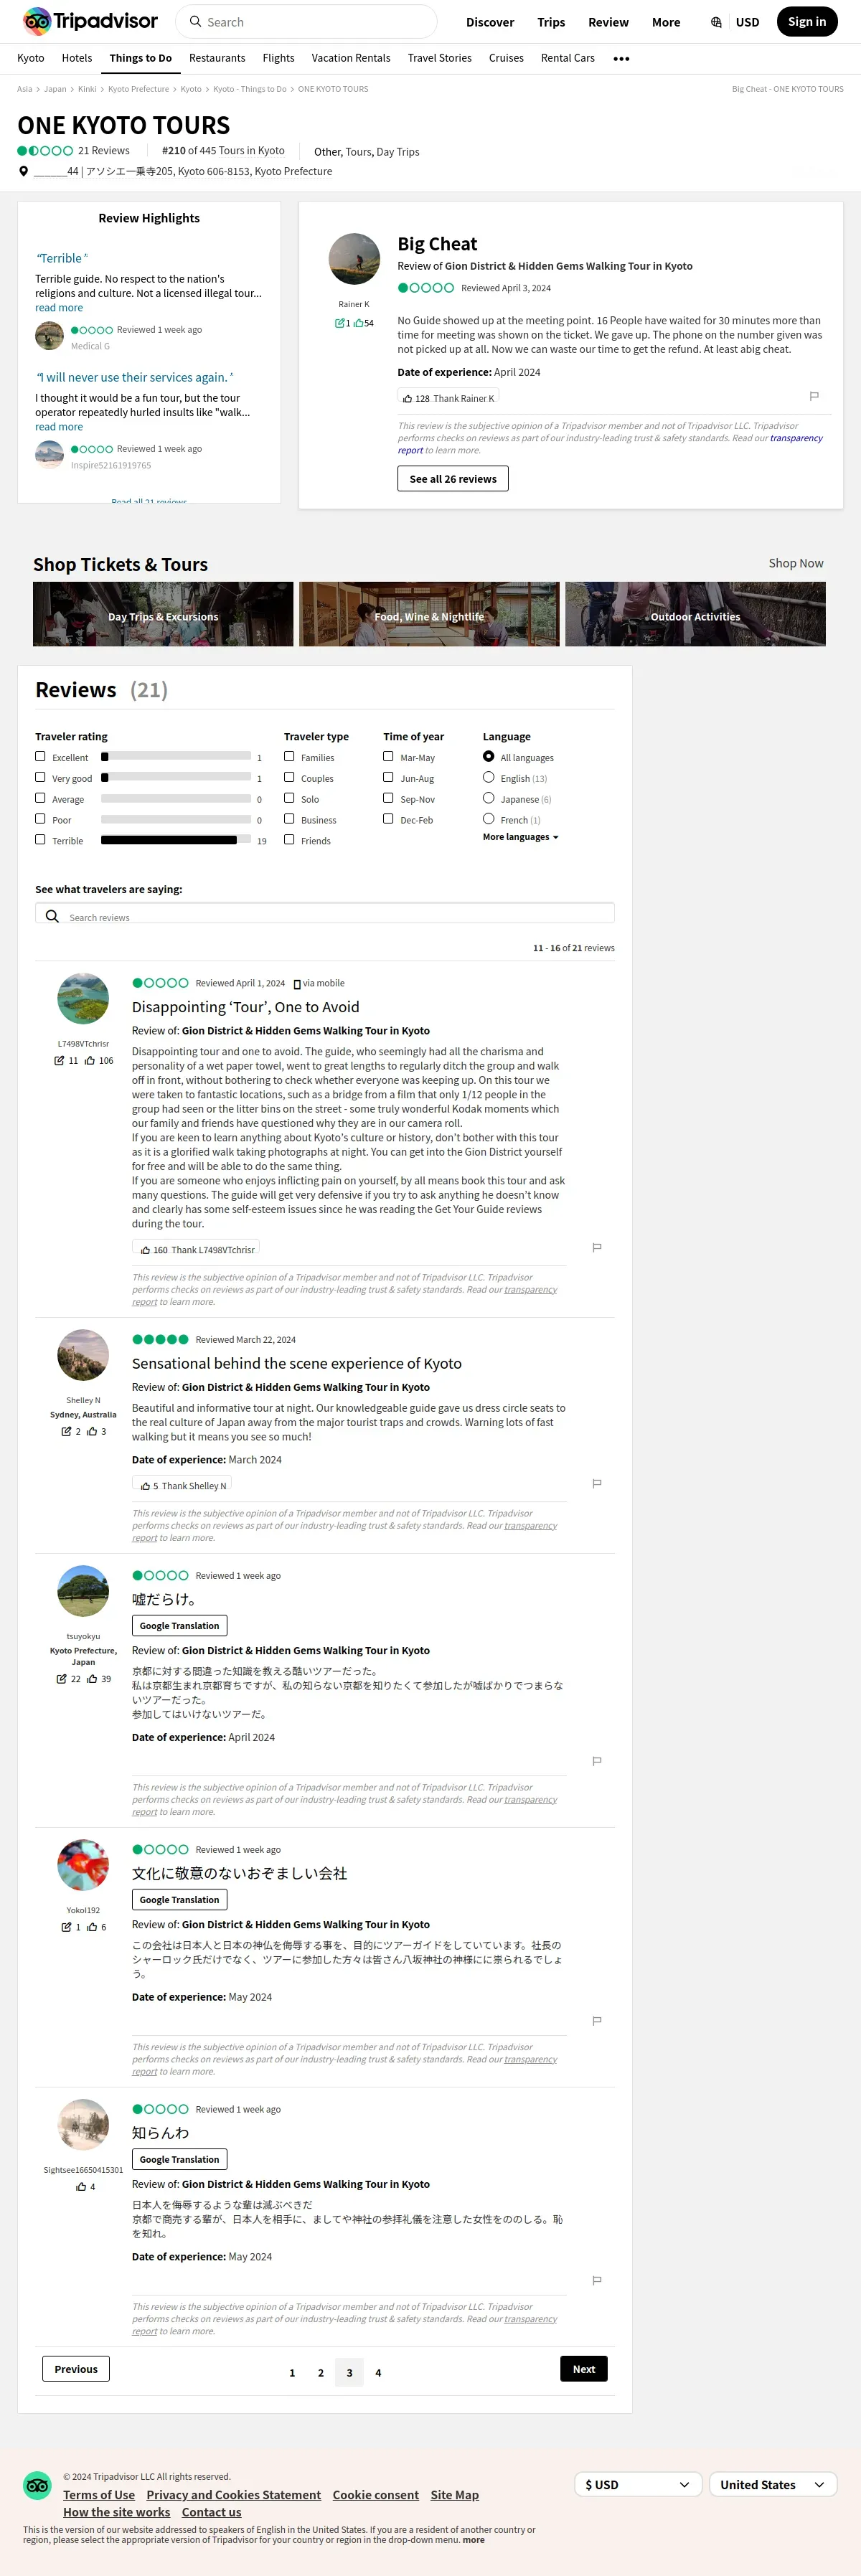
Task: Click the map pin icon near the address
Action: [x=24, y=171]
